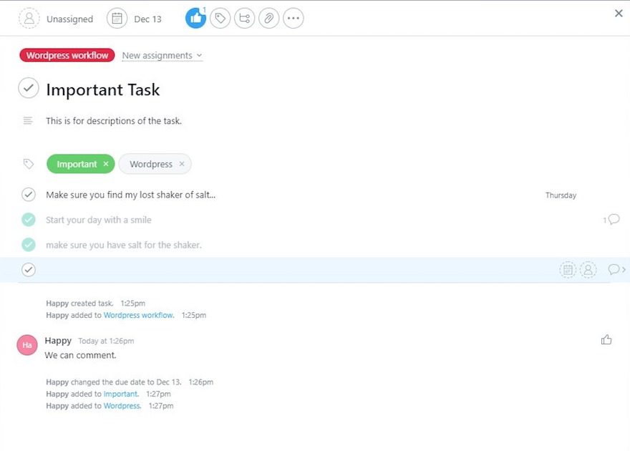This screenshot has width=630, height=451.
Task: Uncheck the completed 'Start your day with a smile' subtask
Action: pyautogui.click(x=29, y=219)
